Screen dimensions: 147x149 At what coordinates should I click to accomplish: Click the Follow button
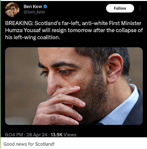[120, 8]
